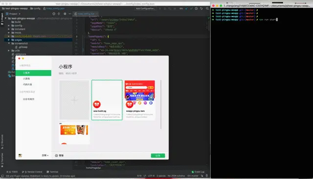Click the index.config.json breadcrumb
The height and width of the screenshot is (179, 313).
pos(54,9)
